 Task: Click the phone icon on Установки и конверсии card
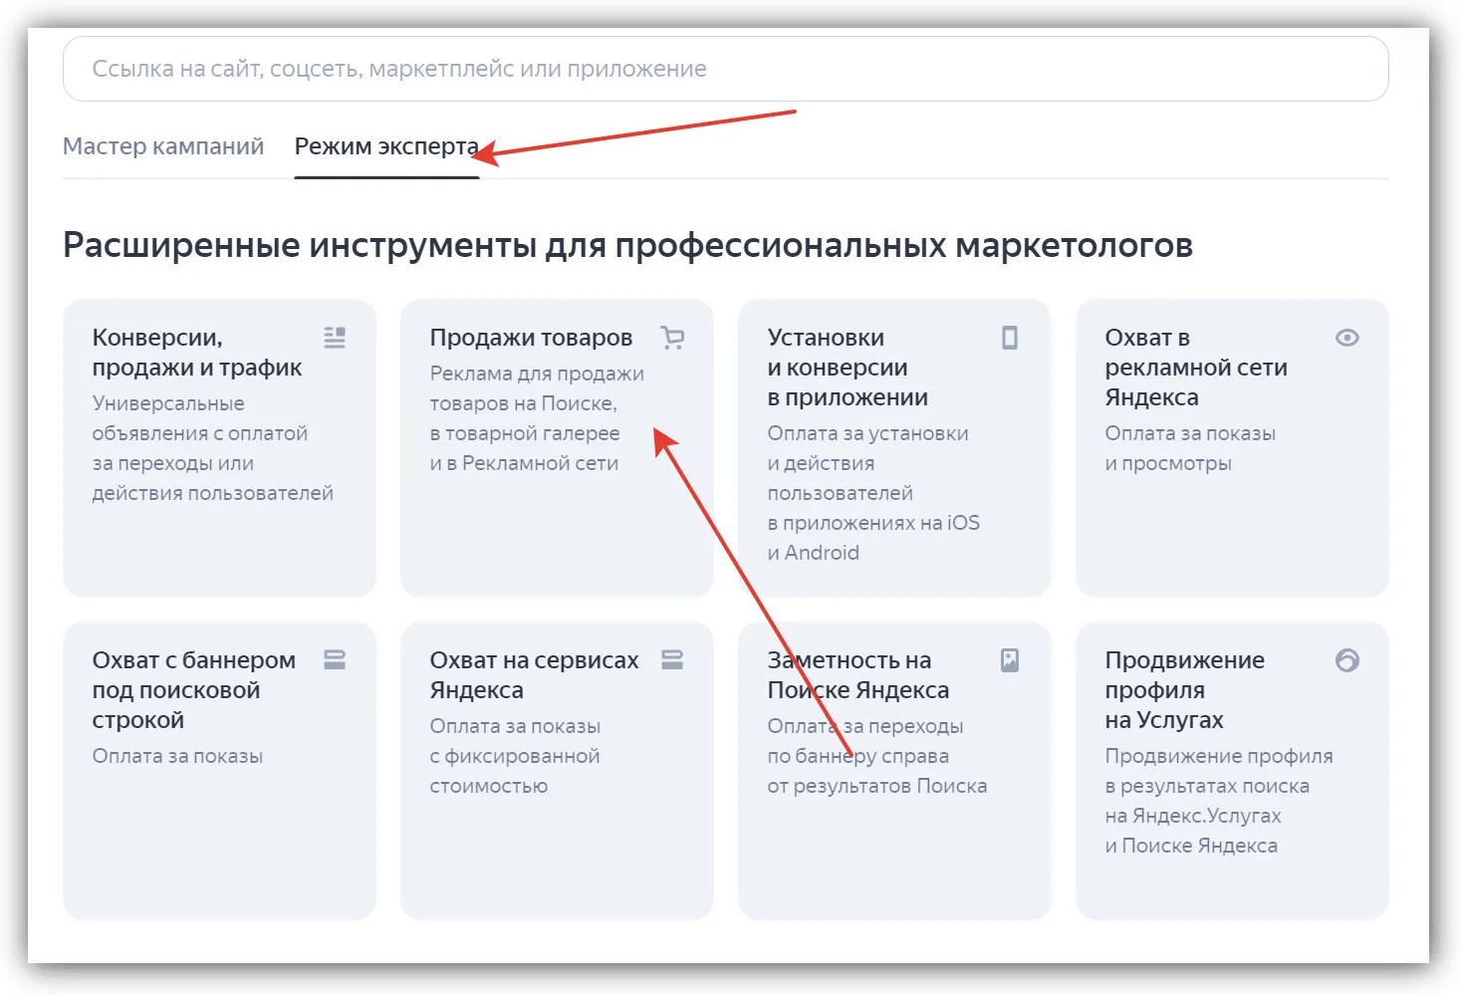(1010, 338)
